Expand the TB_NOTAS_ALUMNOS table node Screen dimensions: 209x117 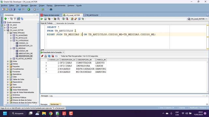click(x=11, y=58)
